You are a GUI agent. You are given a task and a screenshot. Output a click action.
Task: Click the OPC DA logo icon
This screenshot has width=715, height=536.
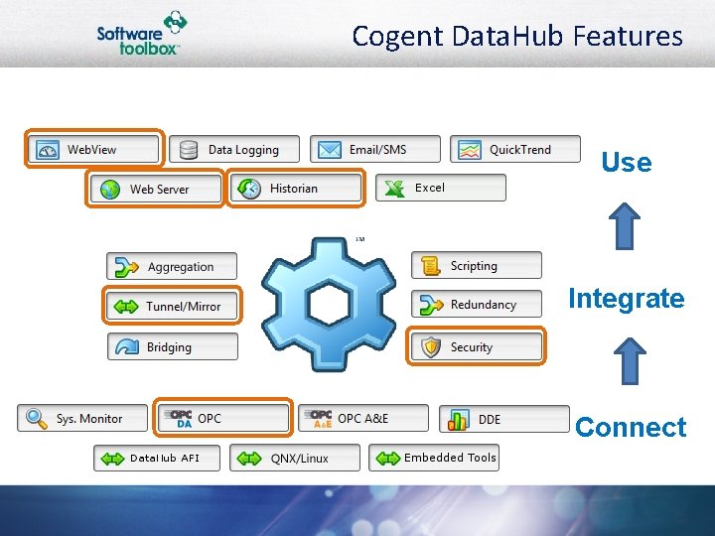(180, 419)
